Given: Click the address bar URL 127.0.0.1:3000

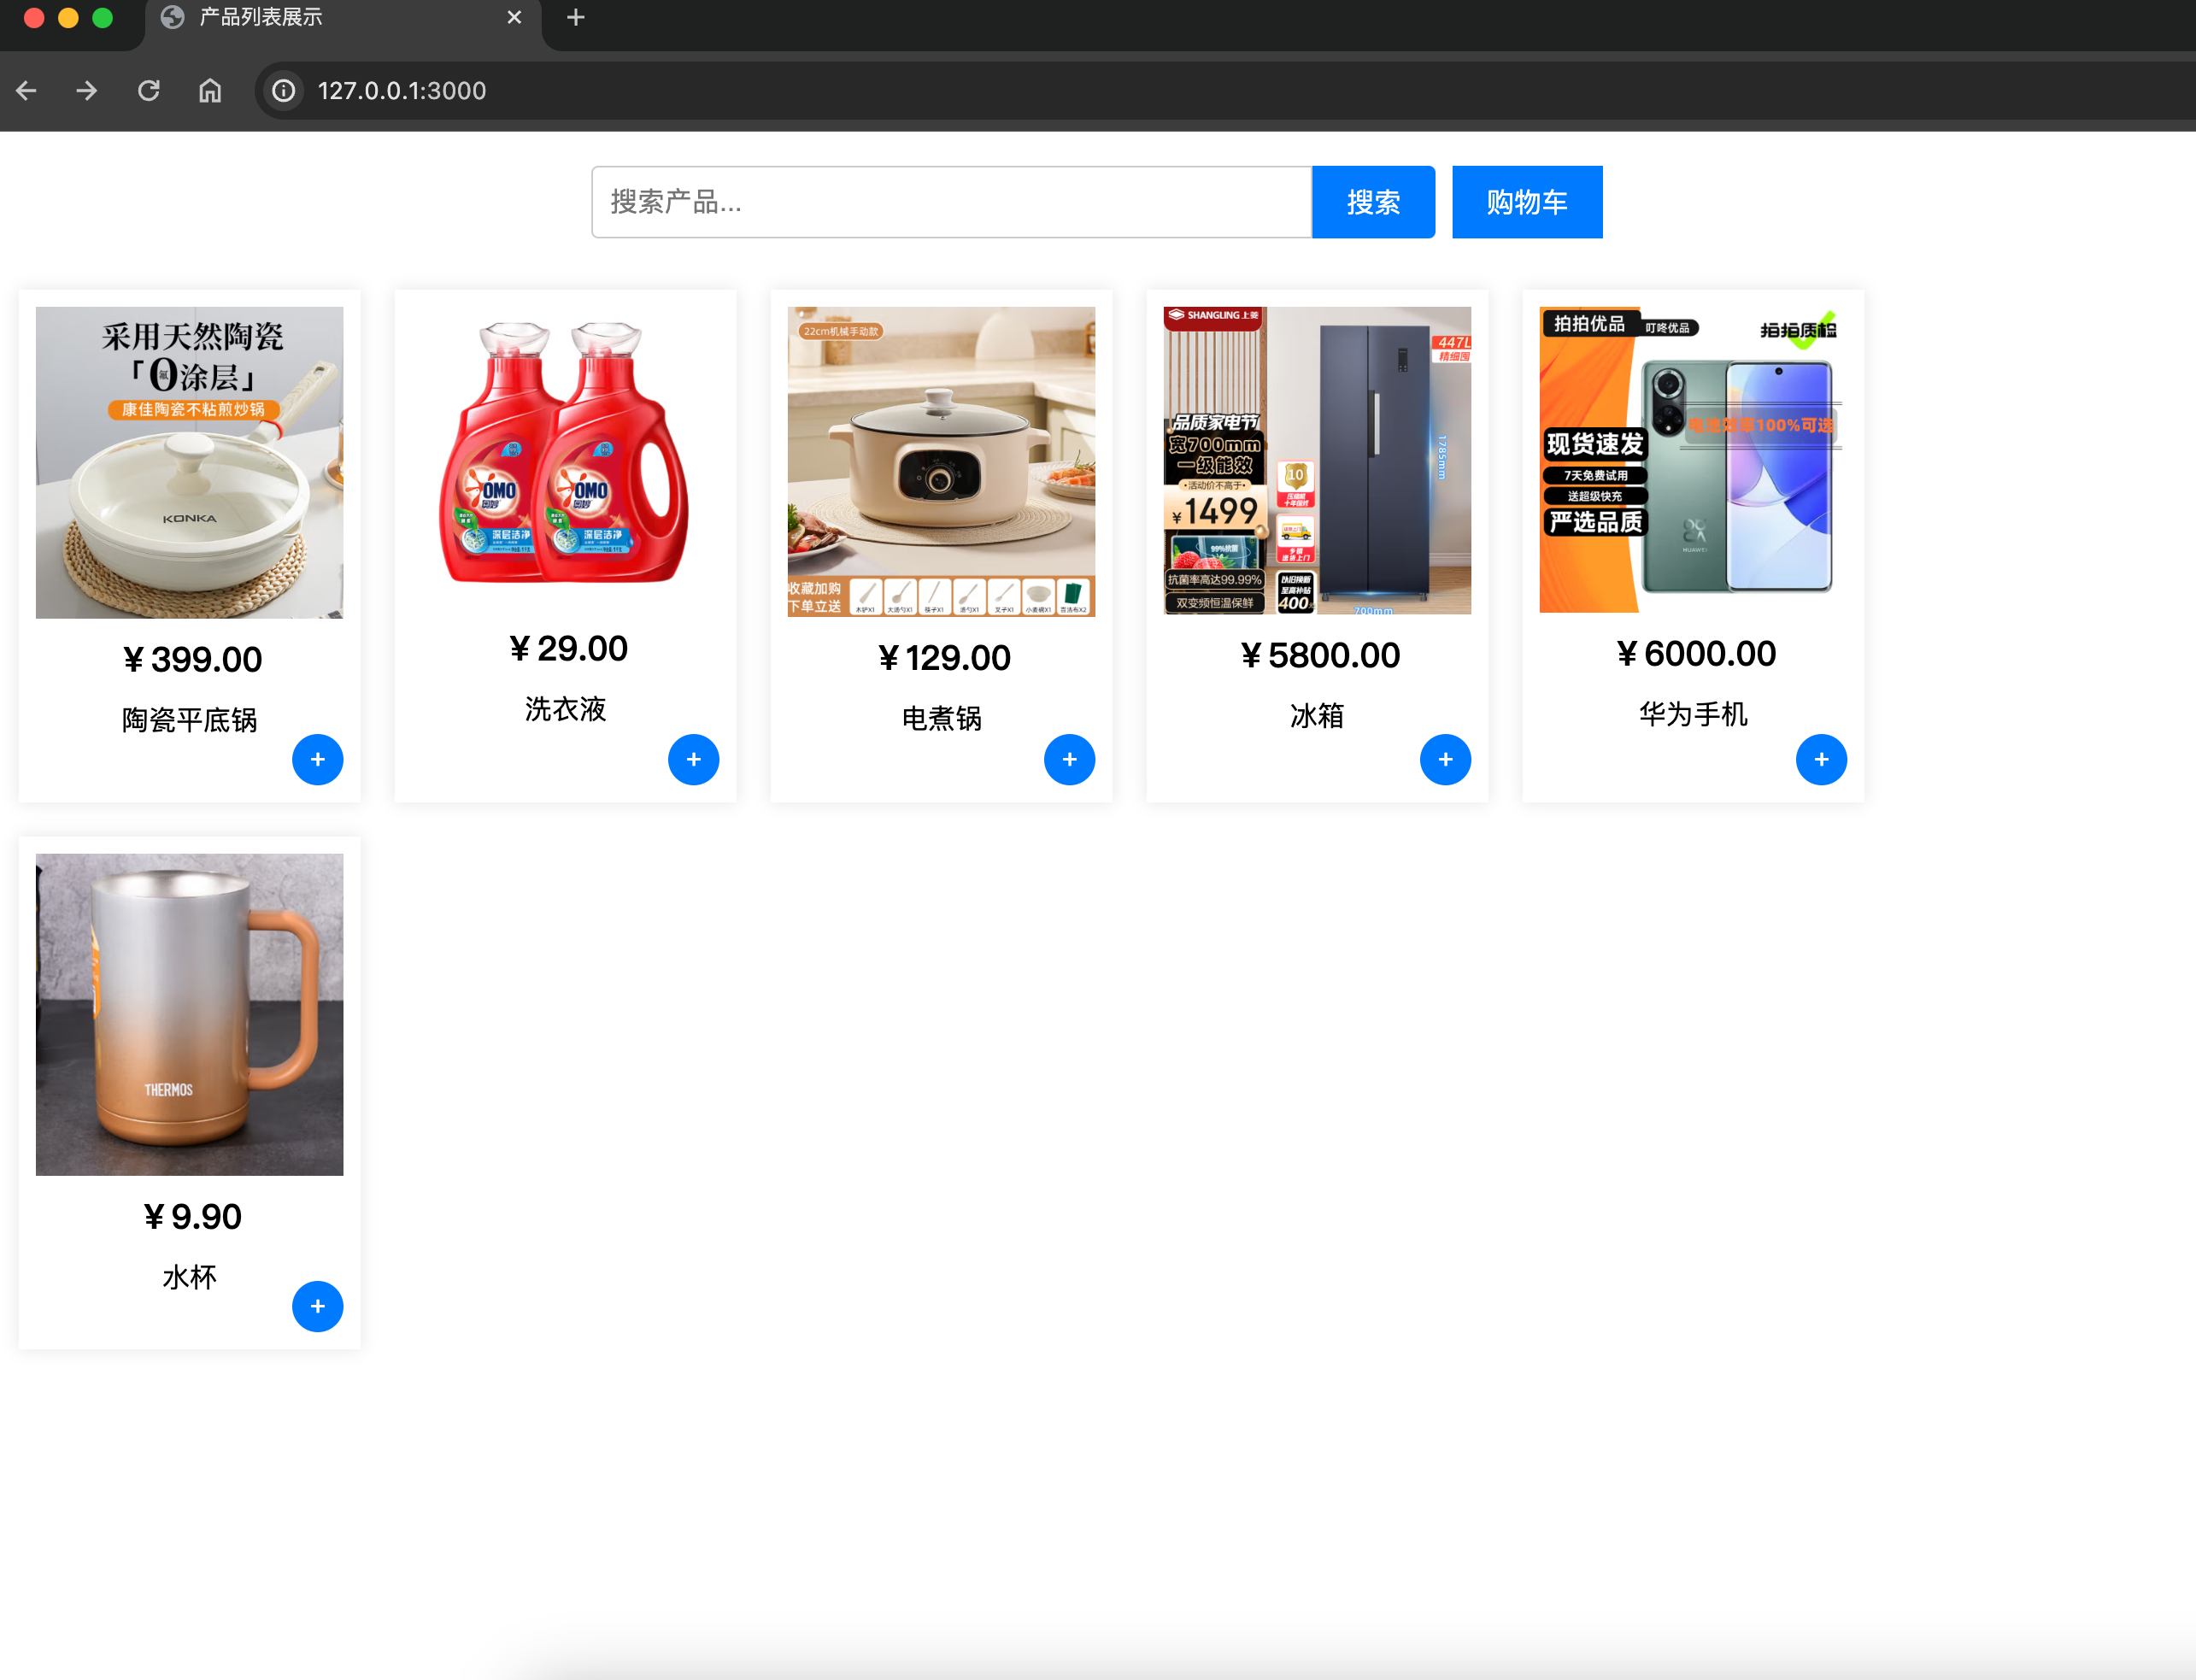Looking at the screenshot, I should [402, 91].
